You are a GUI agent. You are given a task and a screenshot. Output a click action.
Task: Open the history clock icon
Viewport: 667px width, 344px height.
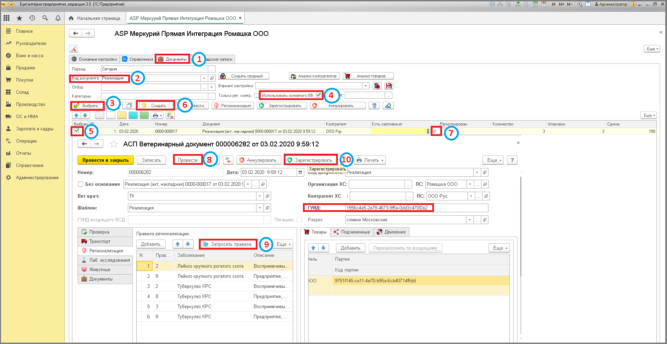coord(32,18)
